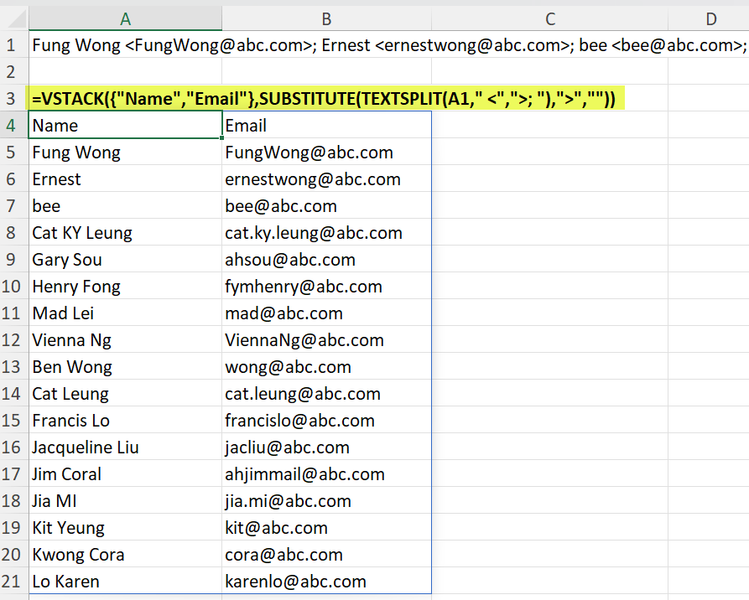Click the Jacqueline Liu cell
Image resolution: width=749 pixels, height=600 pixels.
pos(125,447)
